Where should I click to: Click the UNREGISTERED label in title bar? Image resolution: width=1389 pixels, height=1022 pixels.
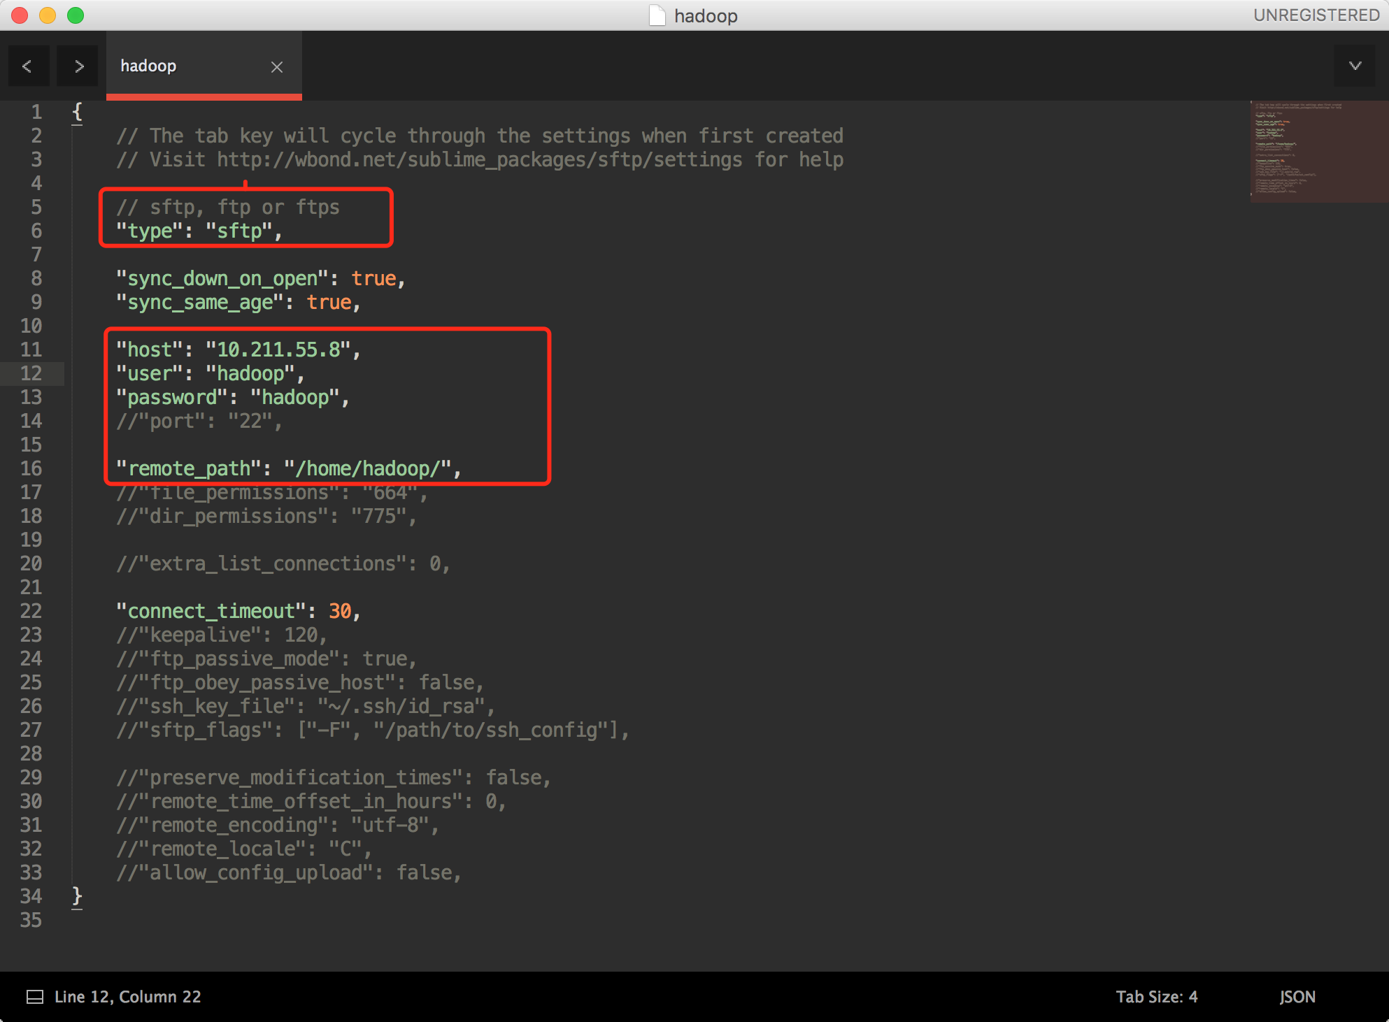[x=1316, y=15]
